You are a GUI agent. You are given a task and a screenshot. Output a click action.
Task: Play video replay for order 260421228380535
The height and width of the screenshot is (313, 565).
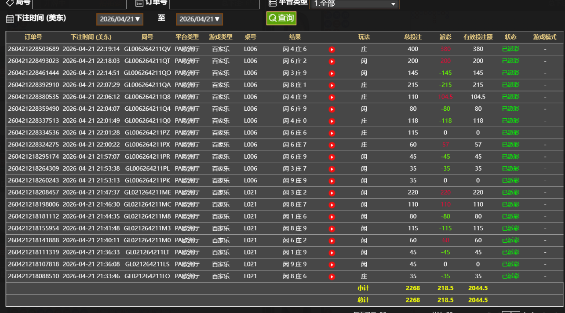pos(332,97)
